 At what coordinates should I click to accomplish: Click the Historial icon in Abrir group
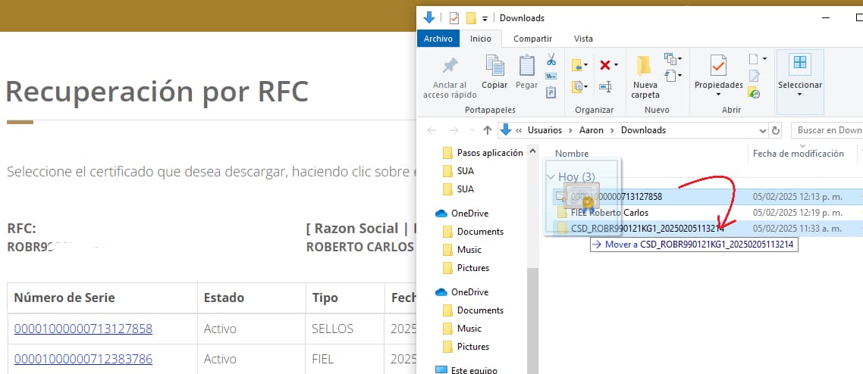(754, 93)
